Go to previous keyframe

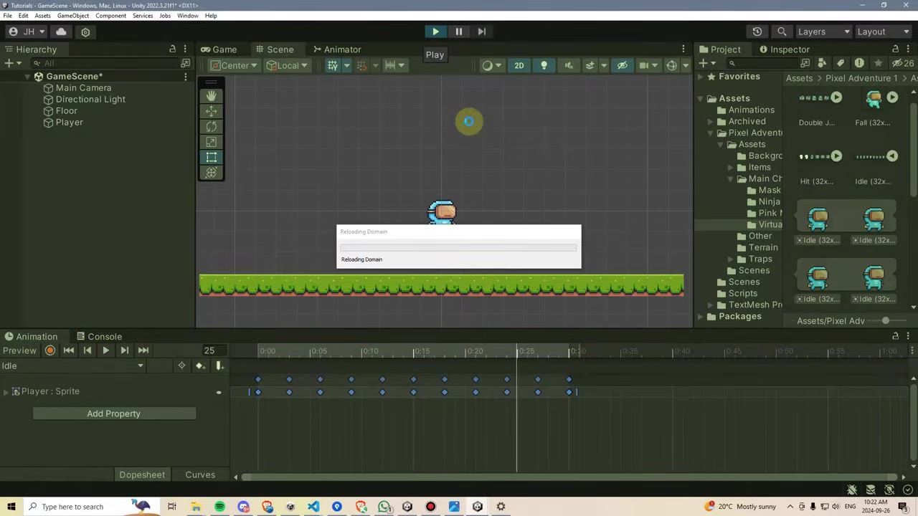point(87,350)
